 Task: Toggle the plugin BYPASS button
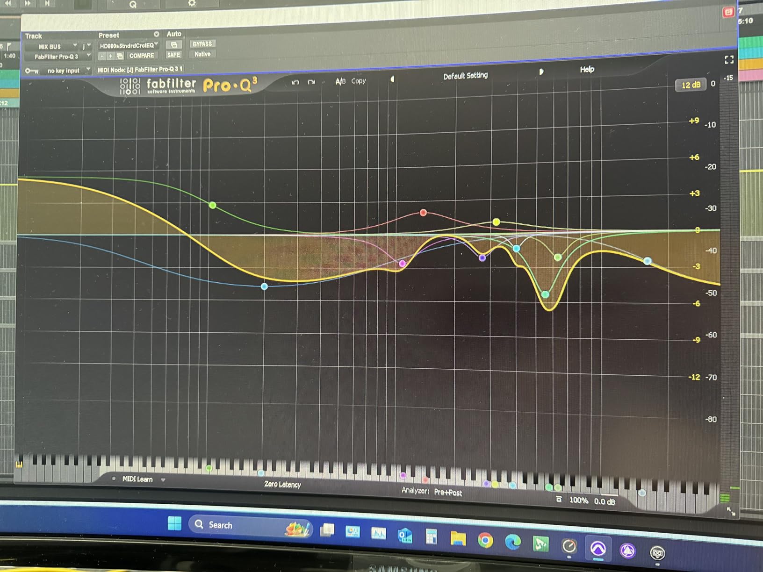click(202, 44)
